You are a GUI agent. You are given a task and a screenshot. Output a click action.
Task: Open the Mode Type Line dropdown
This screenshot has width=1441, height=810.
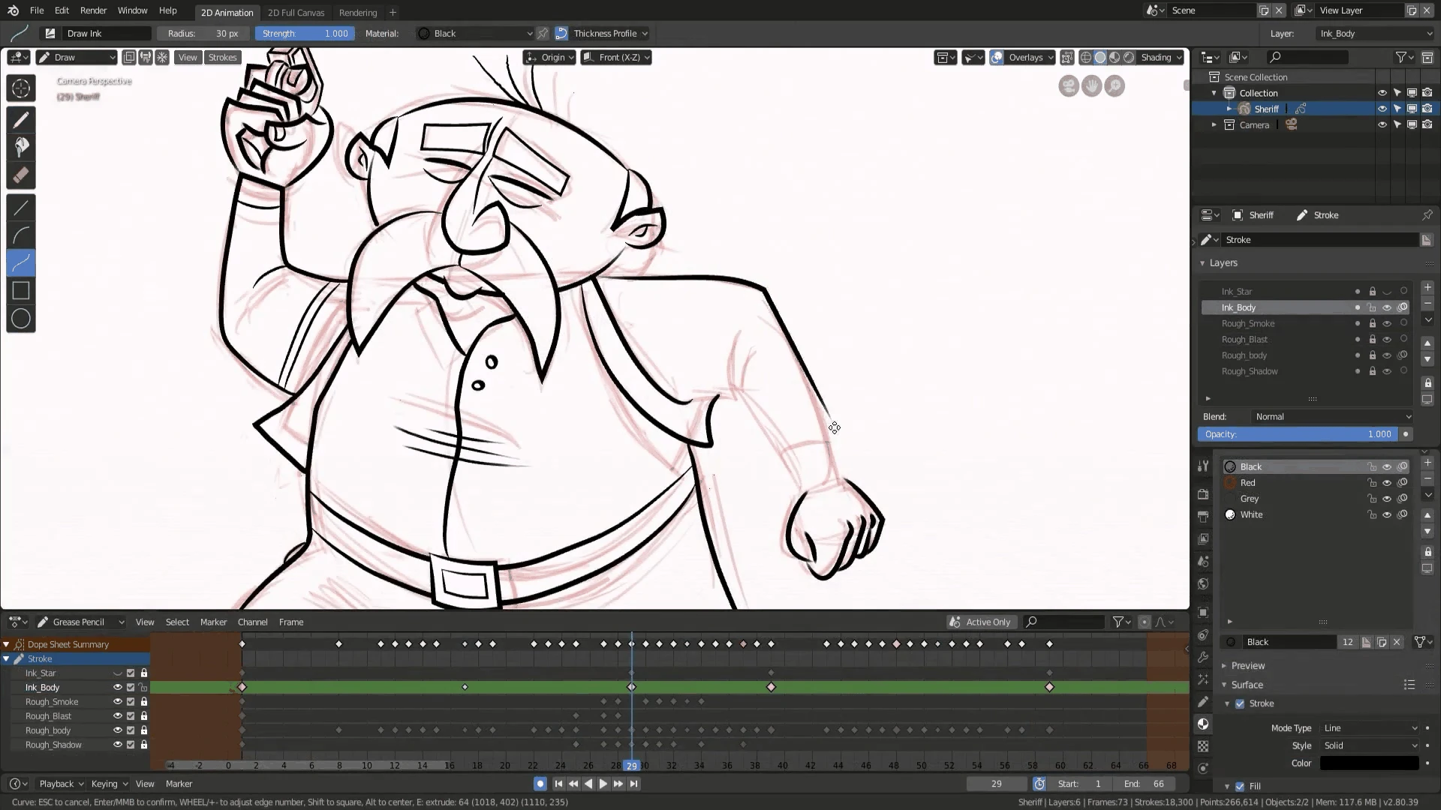(1370, 728)
